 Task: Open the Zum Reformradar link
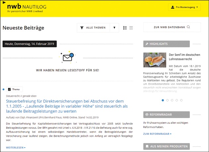click(157, 134)
